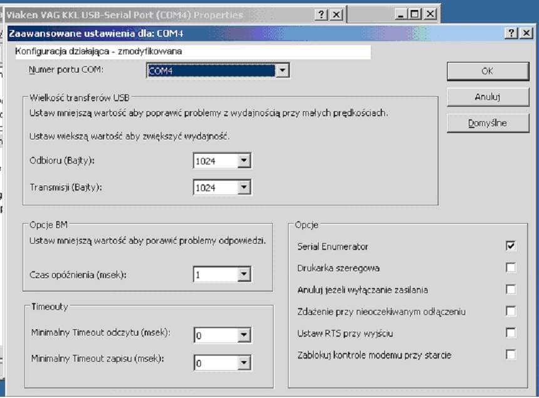Click the OK button
Screen dimensions: 539x398
point(488,71)
